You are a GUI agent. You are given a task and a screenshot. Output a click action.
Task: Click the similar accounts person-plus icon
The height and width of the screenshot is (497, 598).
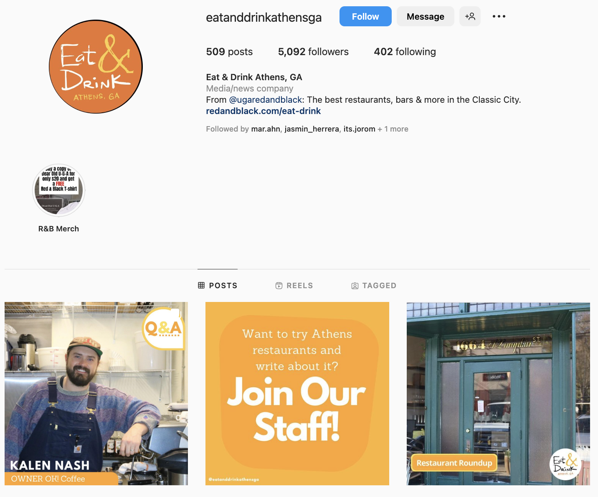470,16
